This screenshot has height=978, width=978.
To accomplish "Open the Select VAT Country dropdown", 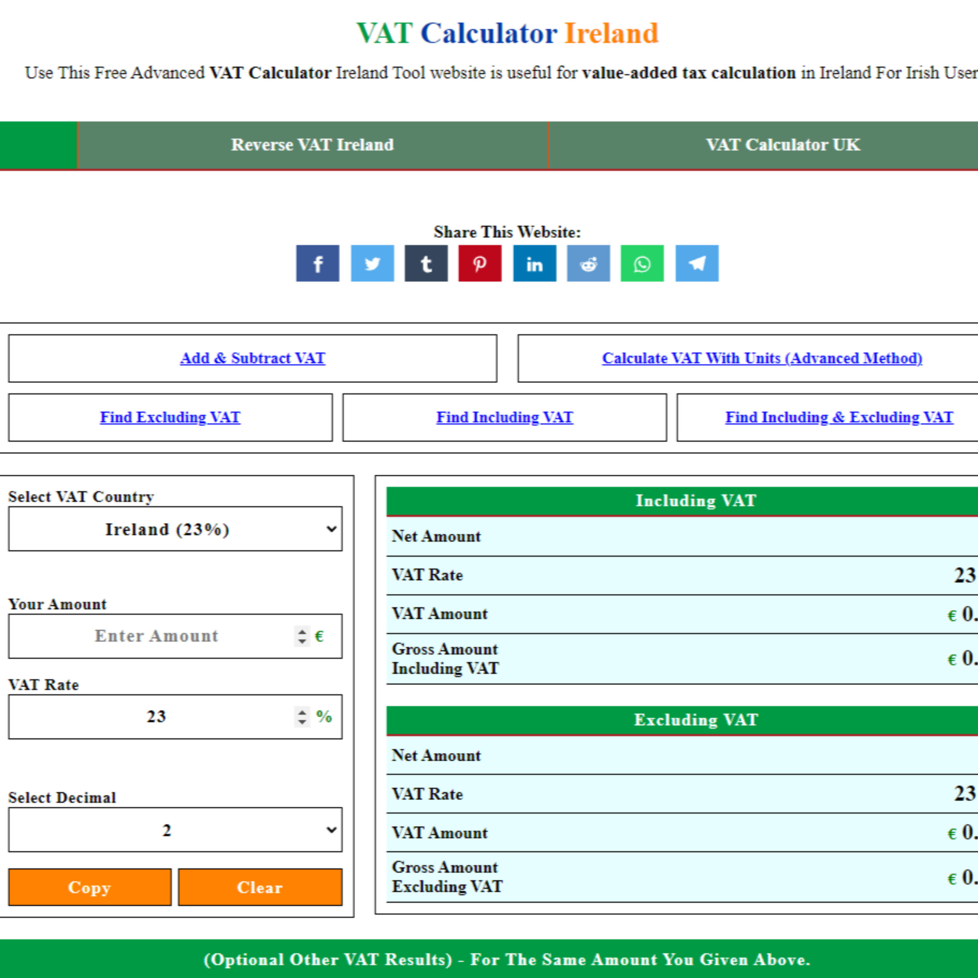I will 175,529.
